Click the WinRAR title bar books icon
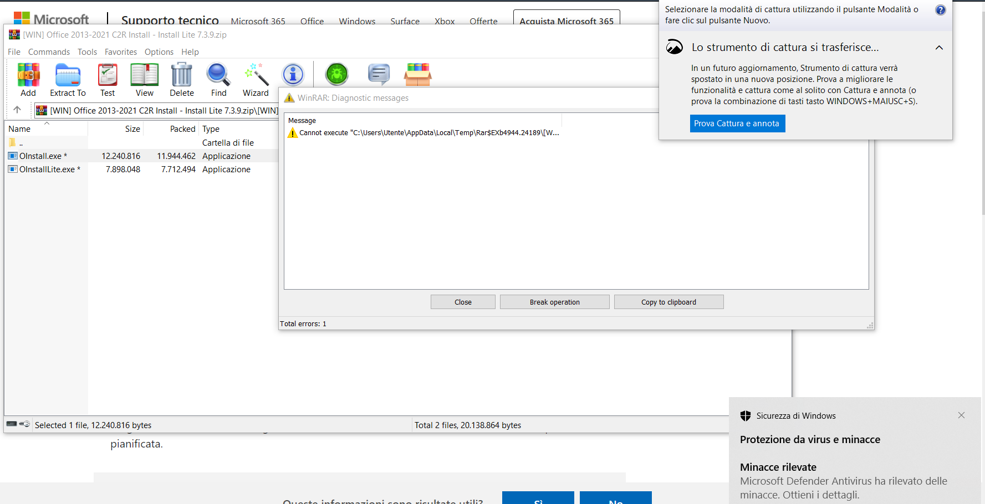The width and height of the screenshot is (985, 504). 14,34
